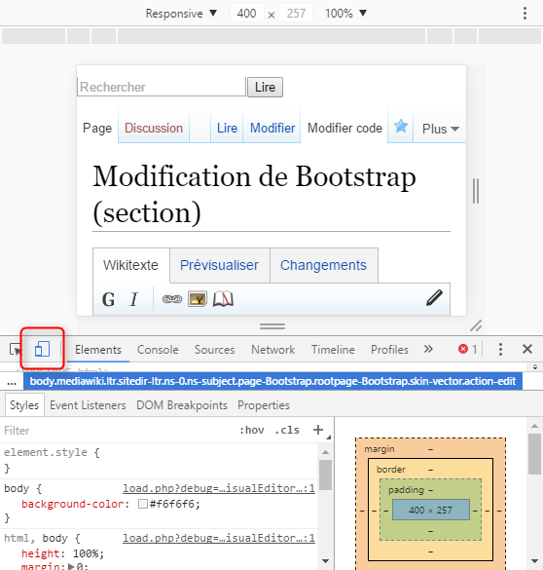Open the Responsive device dropdown
Screen dimensions: 543x570
point(181,14)
